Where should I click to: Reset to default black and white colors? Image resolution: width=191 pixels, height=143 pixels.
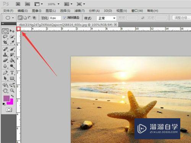pos(4,104)
